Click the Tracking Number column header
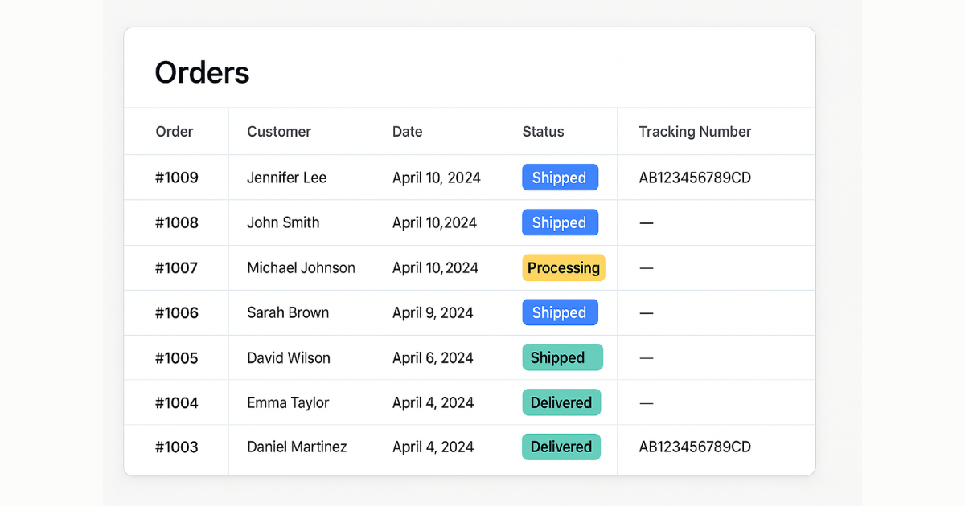The width and height of the screenshot is (965, 506). tap(695, 132)
